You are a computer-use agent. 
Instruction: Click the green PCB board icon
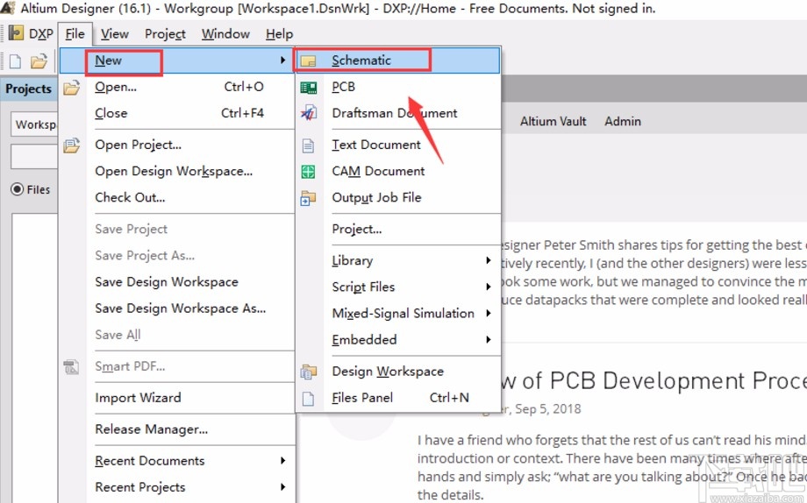(308, 88)
